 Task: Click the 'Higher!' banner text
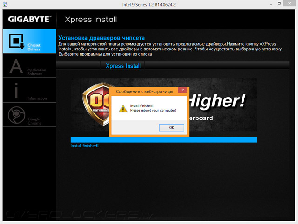(x=217, y=101)
